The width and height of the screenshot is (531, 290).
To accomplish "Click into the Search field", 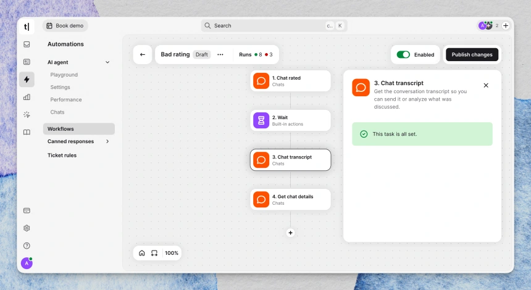I will click(x=274, y=26).
